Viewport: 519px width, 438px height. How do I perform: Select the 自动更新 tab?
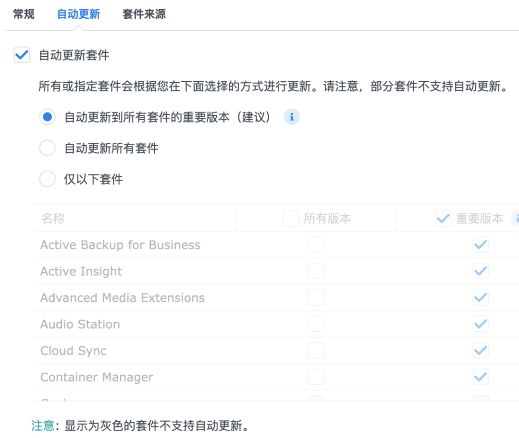[x=78, y=14]
